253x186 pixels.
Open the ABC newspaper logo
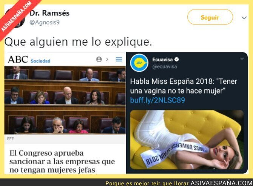tap(18, 60)
